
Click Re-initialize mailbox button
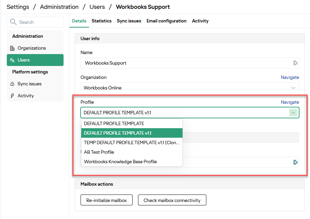pos(106,200)
